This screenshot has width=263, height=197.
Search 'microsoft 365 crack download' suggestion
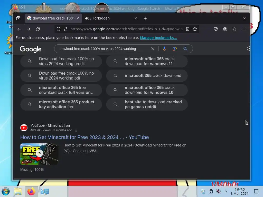tap(147, 76)
